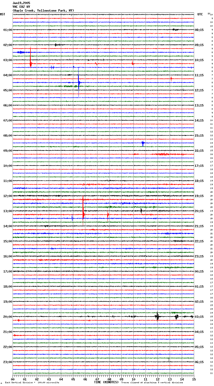The height and width of the screenshot is (386, 214).
Task: Click the 03:15 UTC time label
Action: [199, 317]
